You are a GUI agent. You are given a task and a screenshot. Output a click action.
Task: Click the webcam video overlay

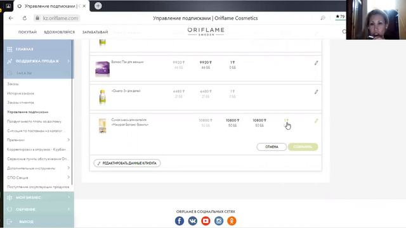point(376,20)
